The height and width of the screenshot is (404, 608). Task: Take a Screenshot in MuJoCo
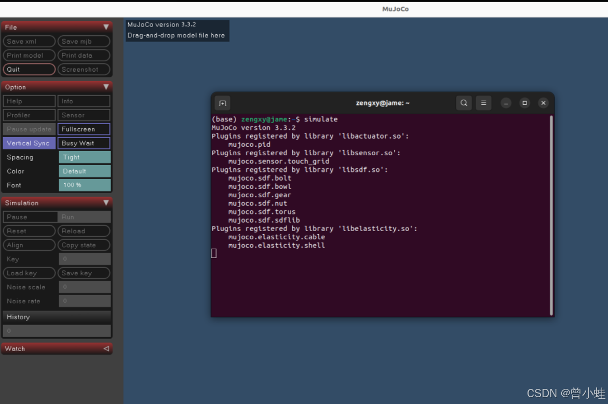coord(84,70)
